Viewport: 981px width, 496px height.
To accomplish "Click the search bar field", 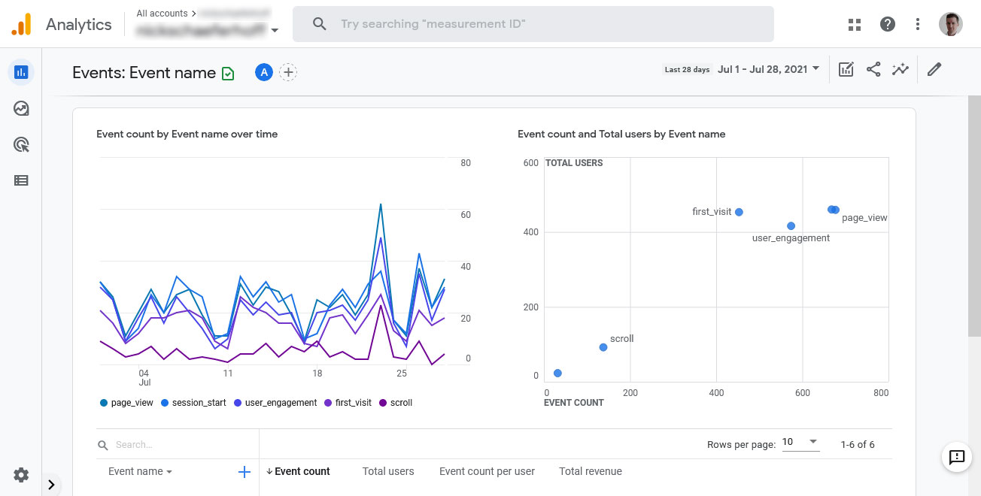I will coord(533,24).
